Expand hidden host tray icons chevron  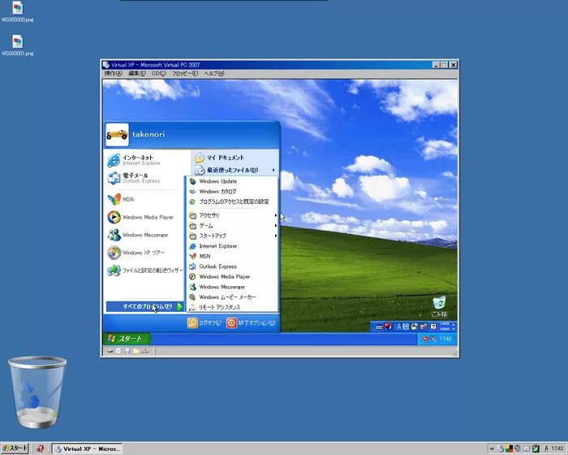492,448
